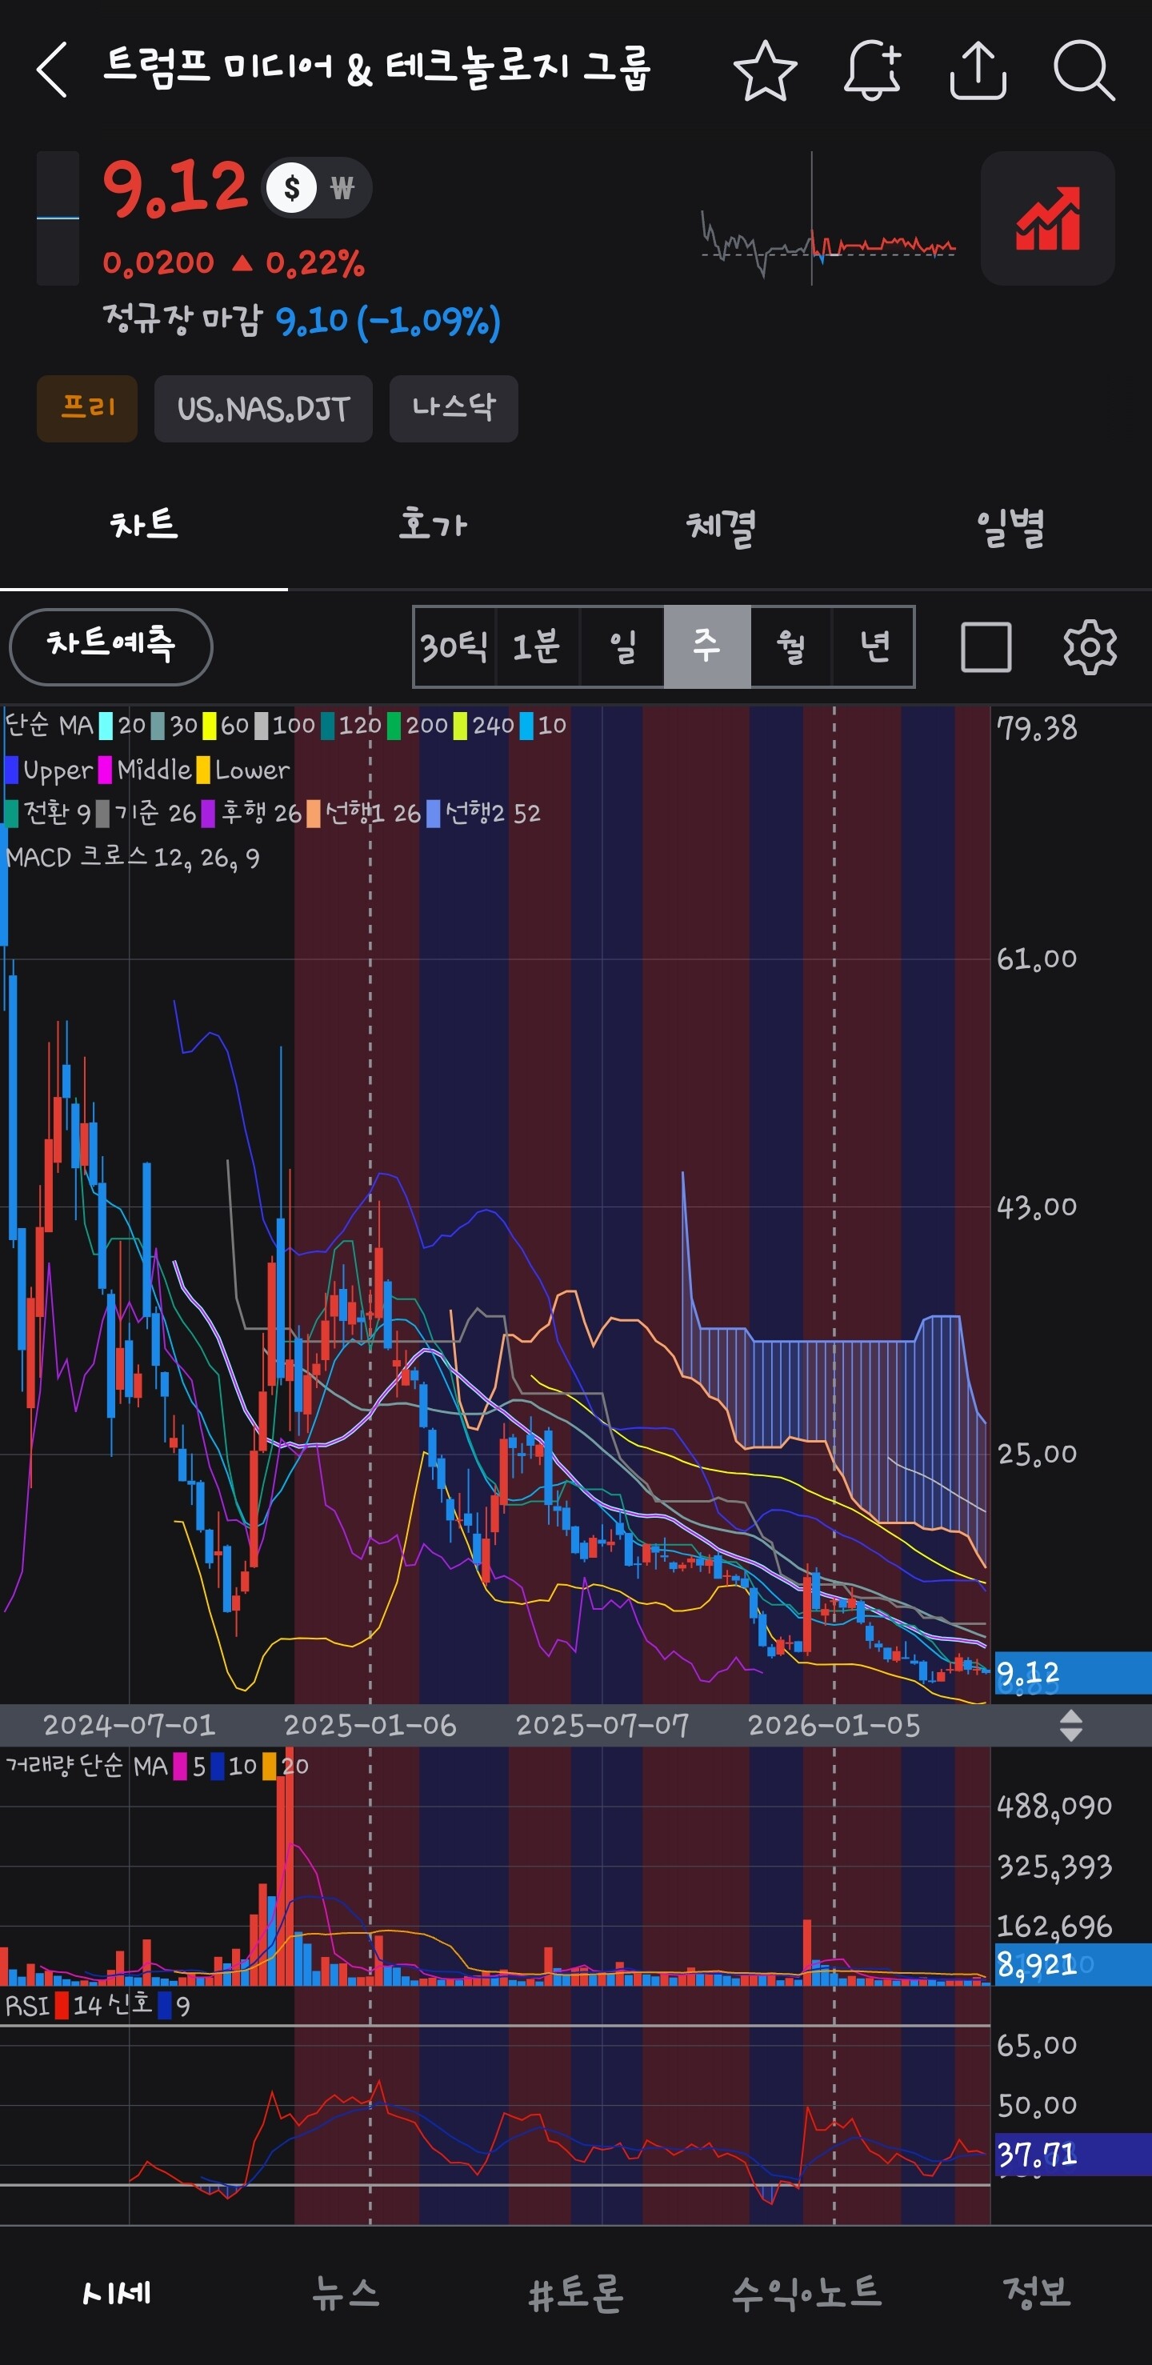1152x2365 pixels.
Task: Open the 체결 tab
Action: click(721, 527)
